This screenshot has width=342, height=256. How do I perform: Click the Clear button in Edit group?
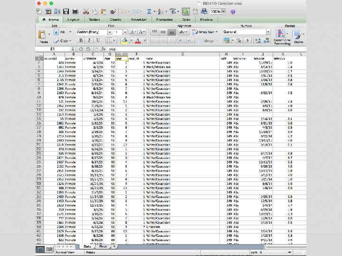coord(63,41)
